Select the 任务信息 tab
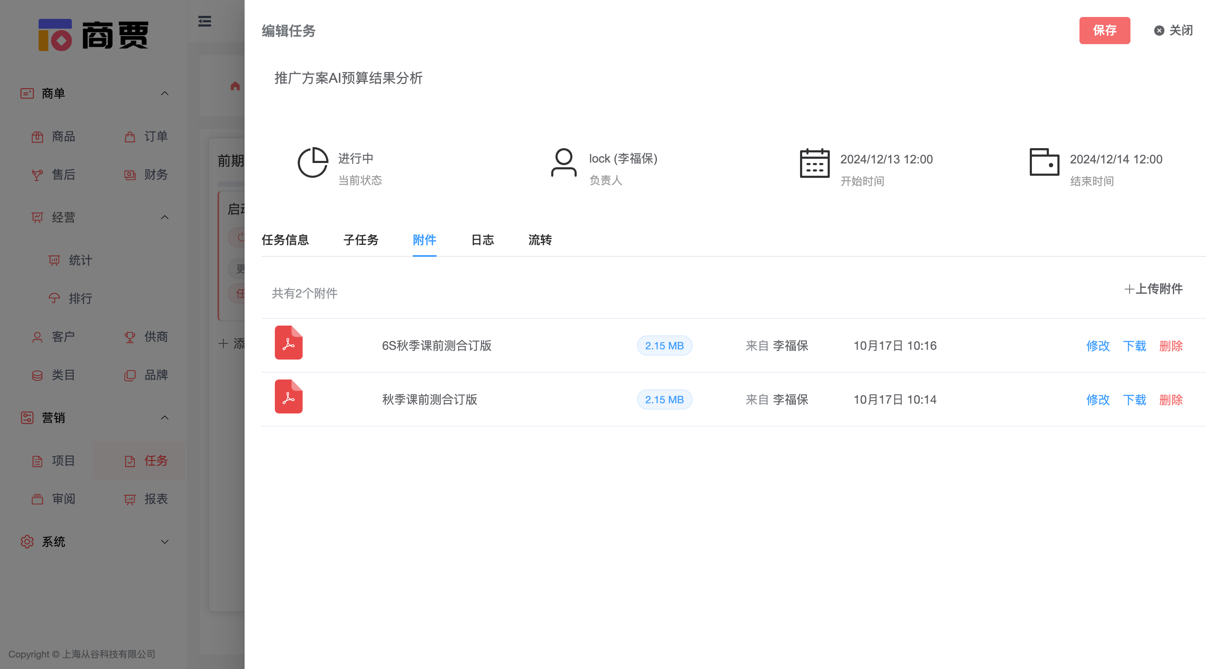 coord(285,241)
